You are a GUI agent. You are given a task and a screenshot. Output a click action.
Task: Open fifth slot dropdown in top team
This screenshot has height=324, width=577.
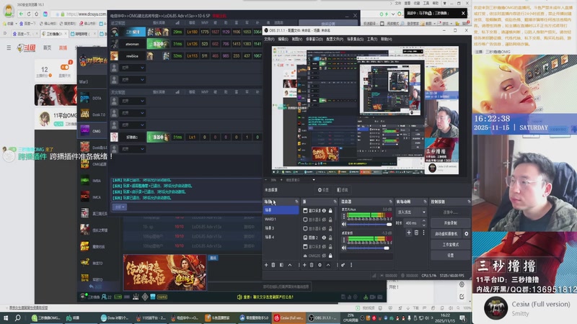point(133,80)
